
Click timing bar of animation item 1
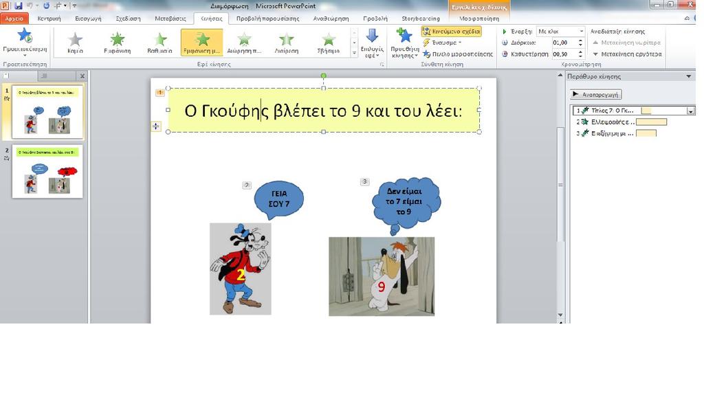tap(646, 111)
